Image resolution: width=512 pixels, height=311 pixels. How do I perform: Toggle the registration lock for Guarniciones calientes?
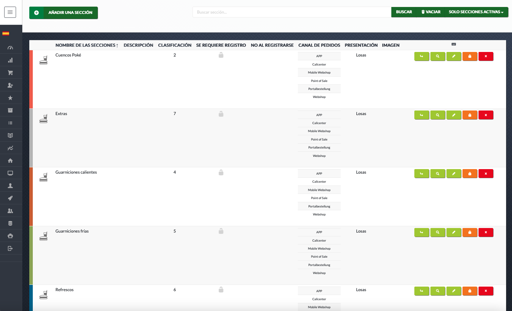point(221,172)
